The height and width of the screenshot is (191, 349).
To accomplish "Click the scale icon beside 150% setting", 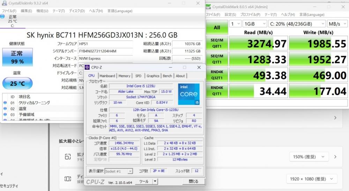I will (x=68, y=156).
